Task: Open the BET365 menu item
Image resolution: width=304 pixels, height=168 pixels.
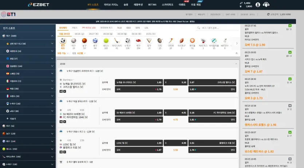Action: tap(152, 5)
